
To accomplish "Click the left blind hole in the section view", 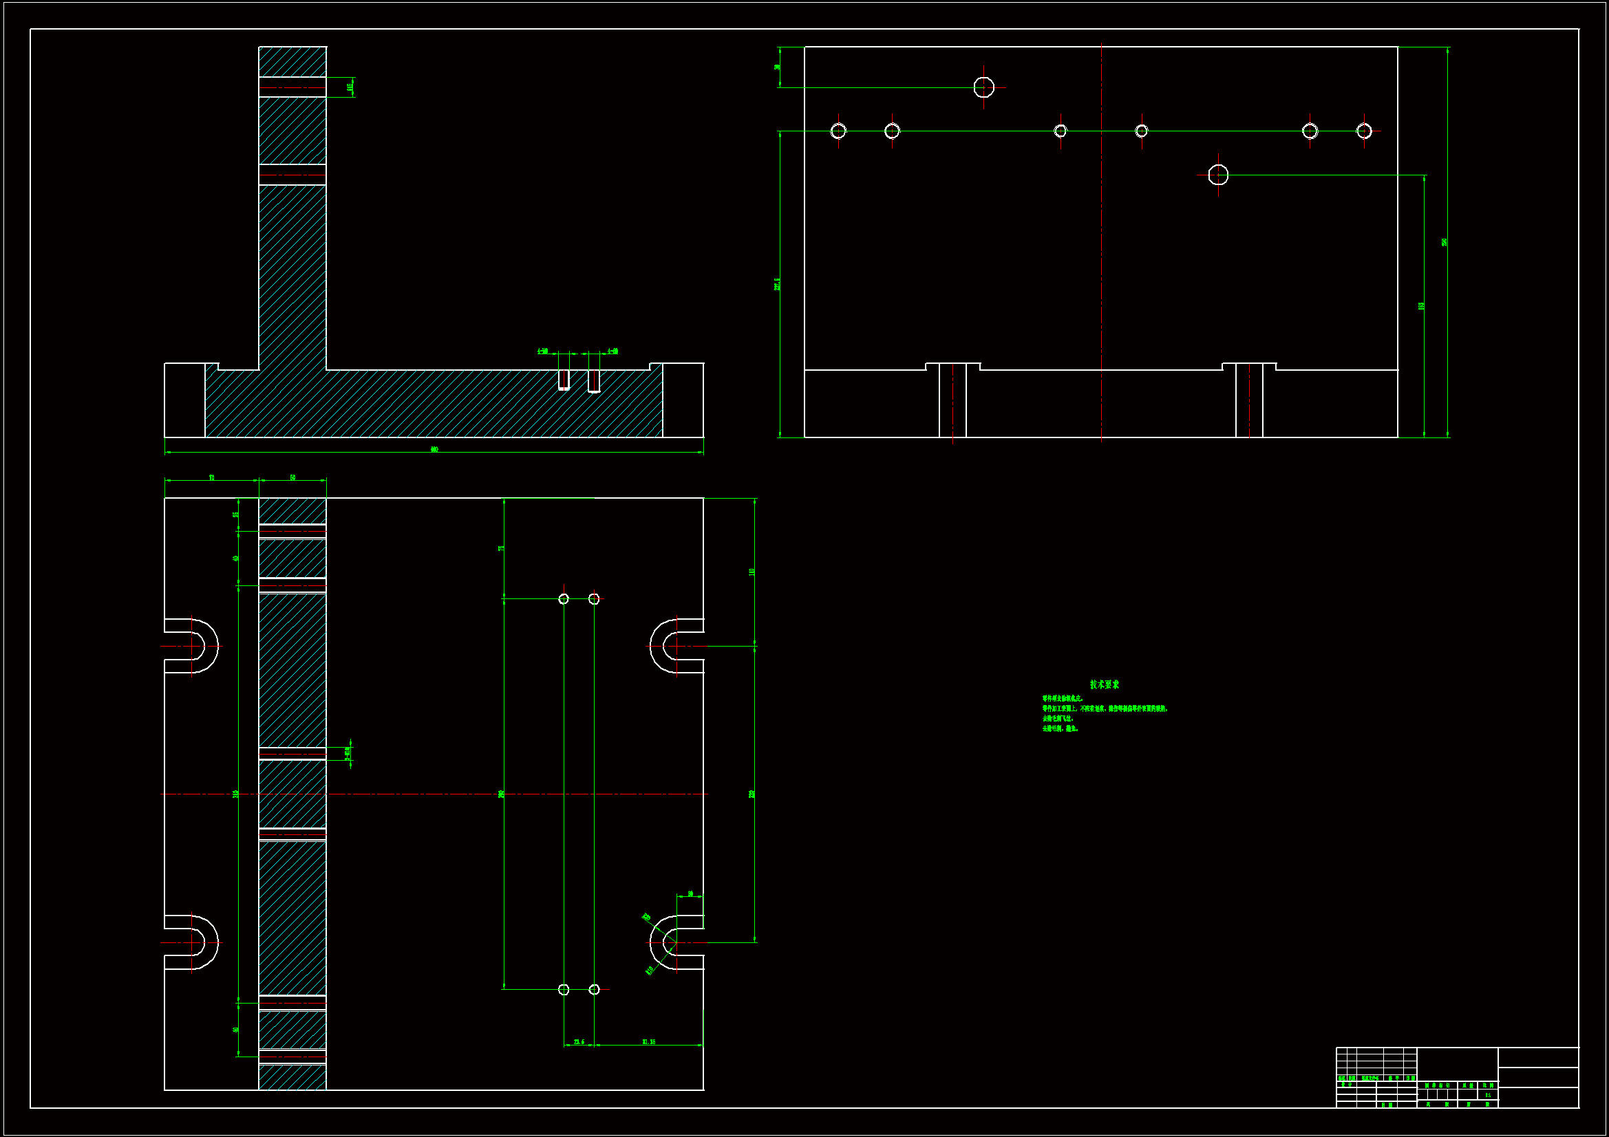I will 564,379.
